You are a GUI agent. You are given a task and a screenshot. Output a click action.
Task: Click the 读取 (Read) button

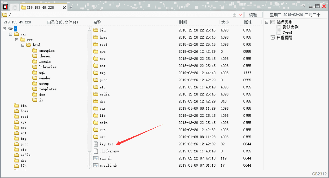tap(253, 15)
